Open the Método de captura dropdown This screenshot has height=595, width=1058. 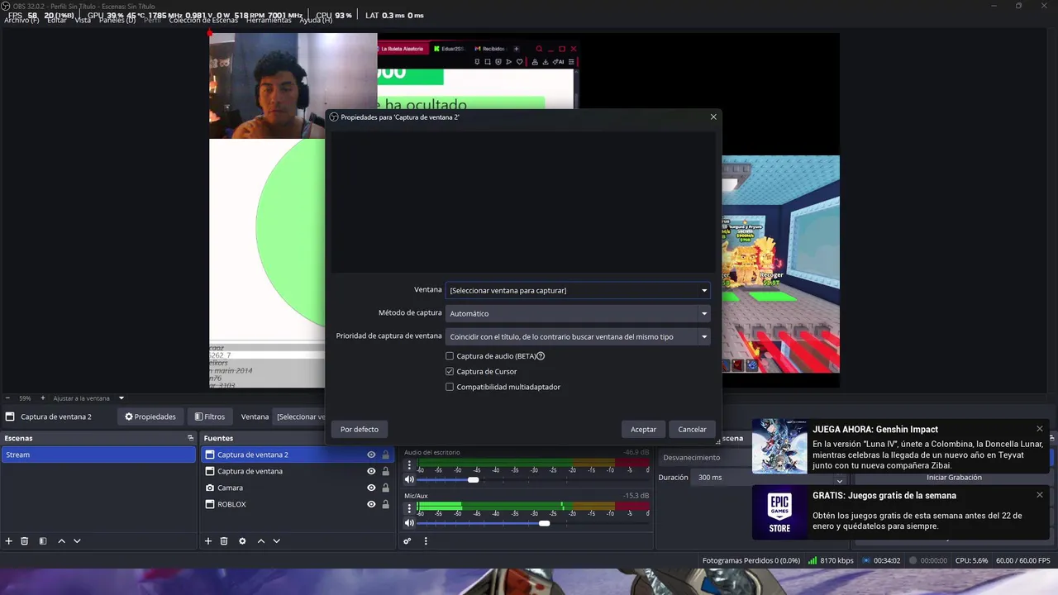click(578, 314)
